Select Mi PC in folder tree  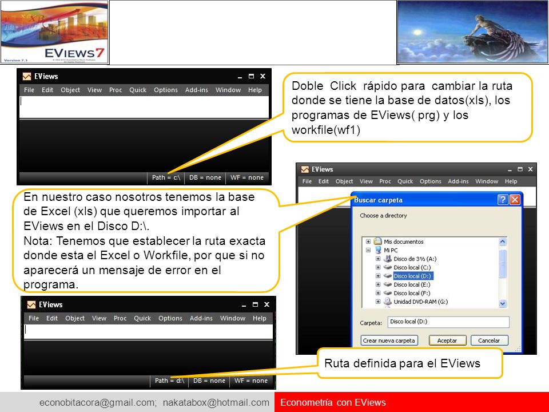coord(391,250)
